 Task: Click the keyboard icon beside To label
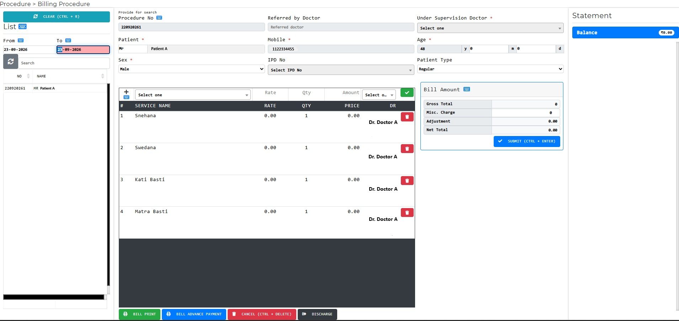[x=68, y=40]
